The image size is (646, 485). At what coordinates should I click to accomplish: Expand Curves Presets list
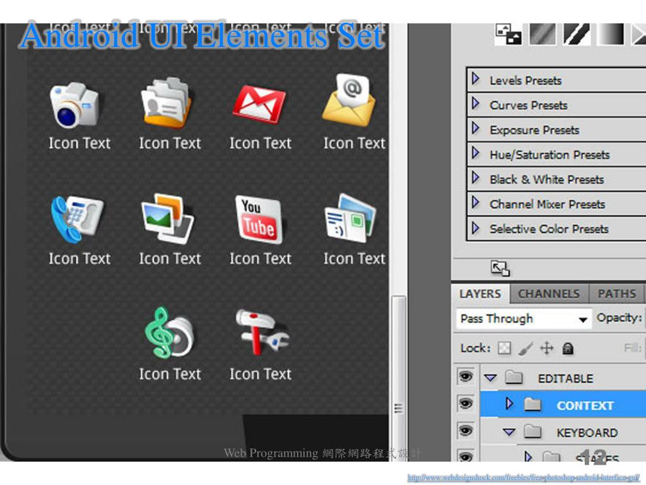[x=476, y=103]
